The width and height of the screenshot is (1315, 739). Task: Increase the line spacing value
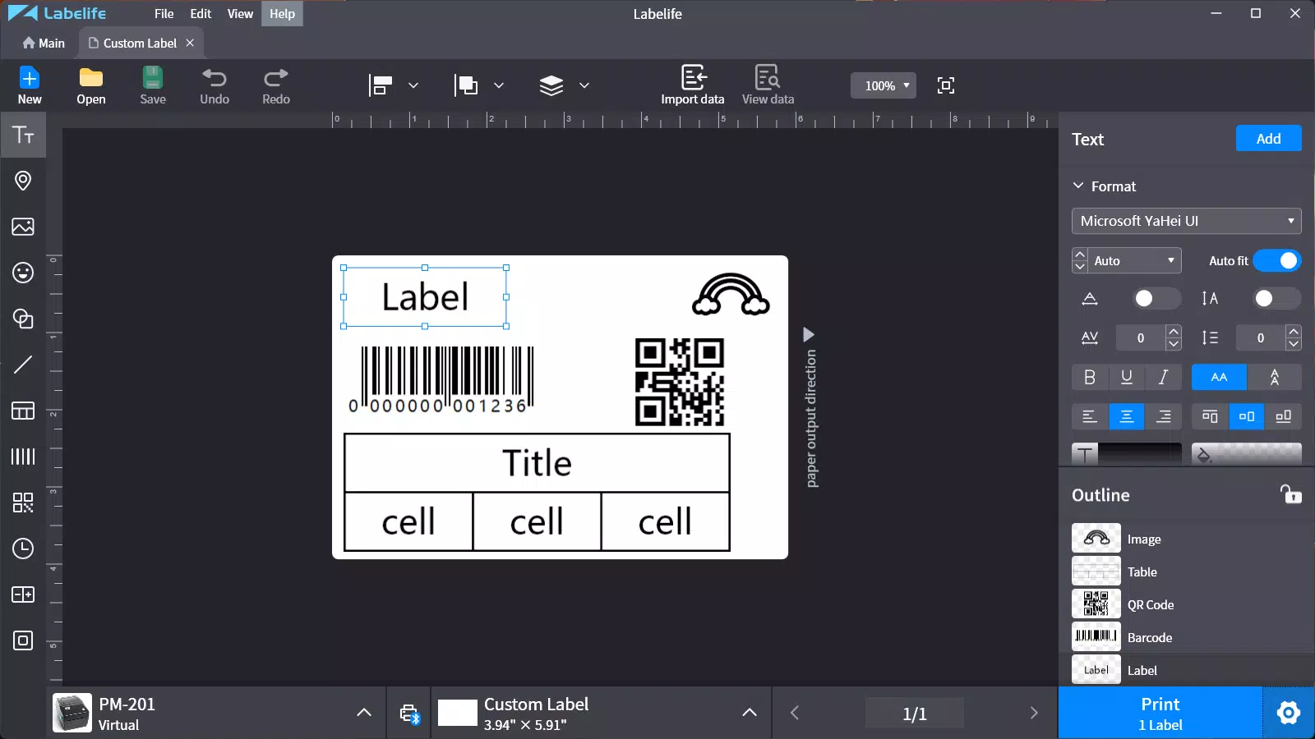pos(1294,332)
